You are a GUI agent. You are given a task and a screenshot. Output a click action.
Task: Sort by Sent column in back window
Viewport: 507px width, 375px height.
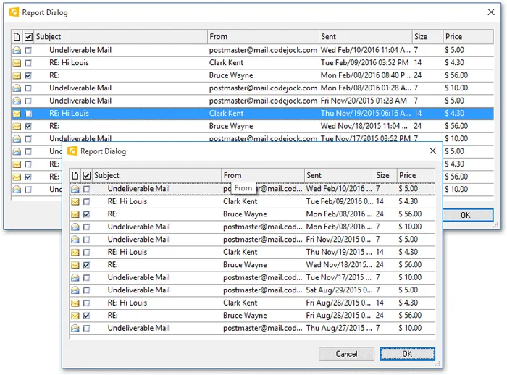pyautogui.click(x=365, y=37)
